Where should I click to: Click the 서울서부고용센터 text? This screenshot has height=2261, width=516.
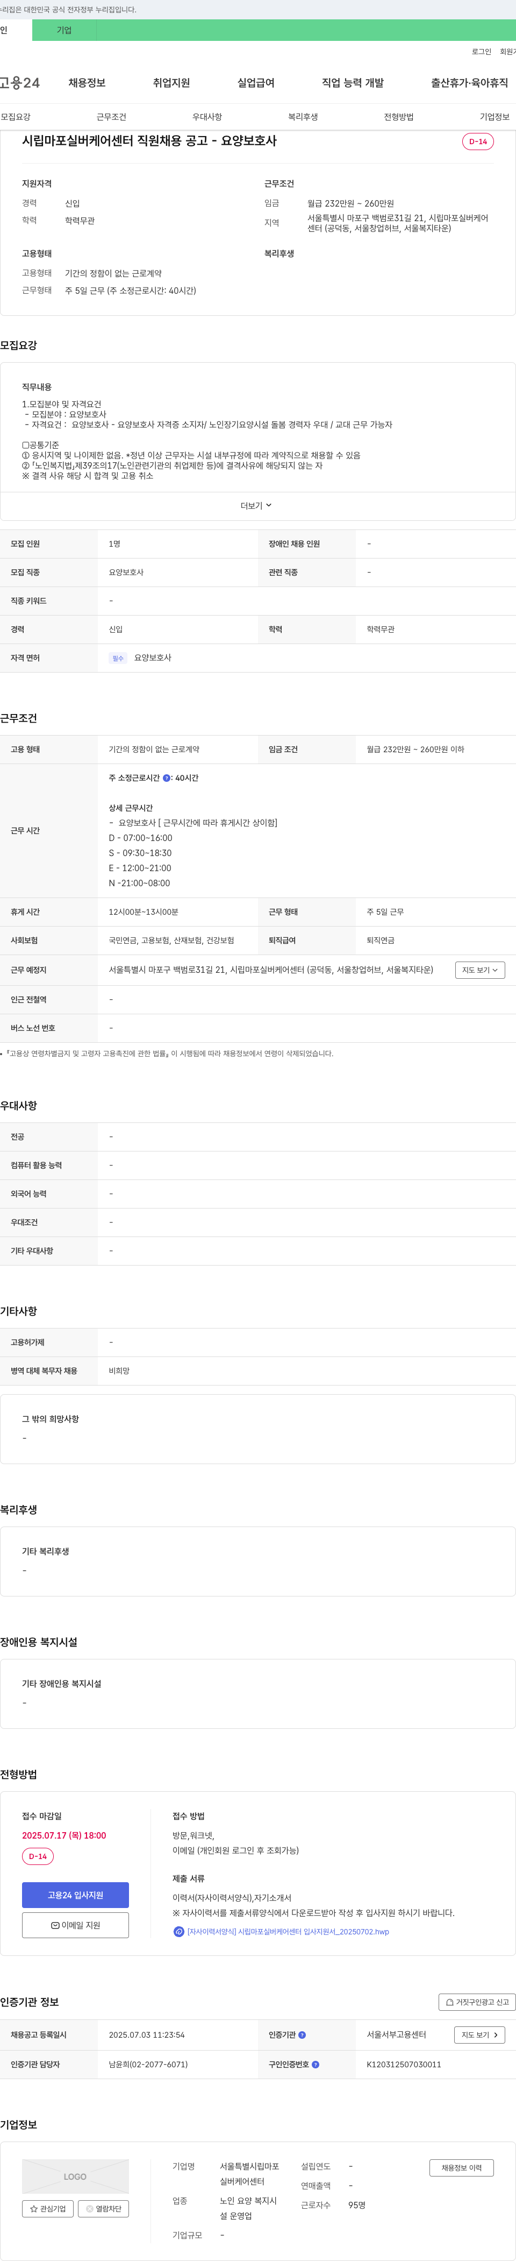tap(396, 2034)
